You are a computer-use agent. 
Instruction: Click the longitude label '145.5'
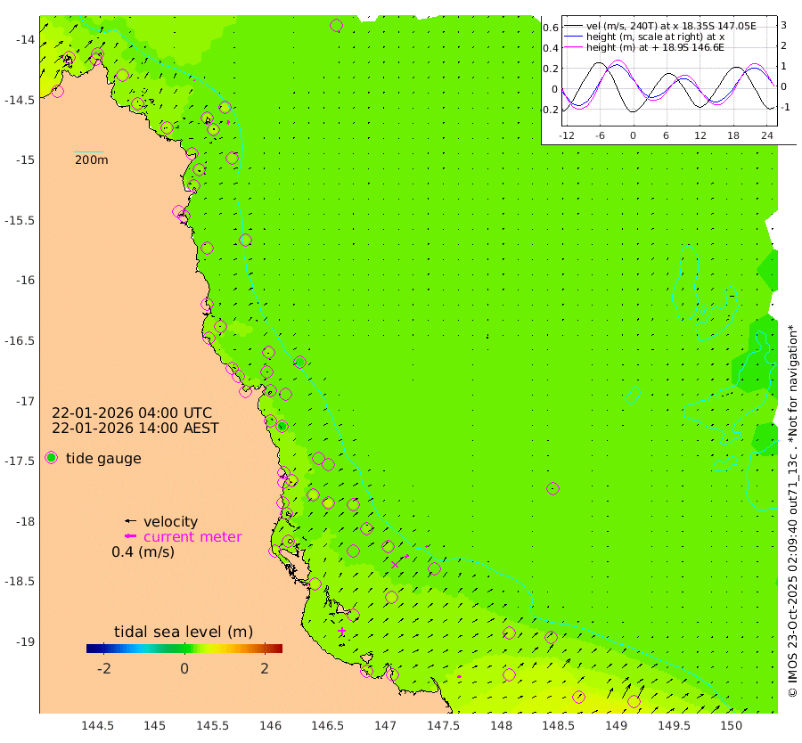212,725
